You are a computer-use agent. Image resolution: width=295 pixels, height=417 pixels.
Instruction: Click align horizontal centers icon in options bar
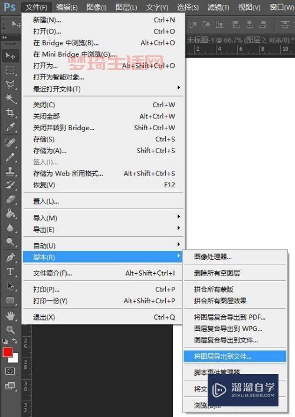coord(250,25)
